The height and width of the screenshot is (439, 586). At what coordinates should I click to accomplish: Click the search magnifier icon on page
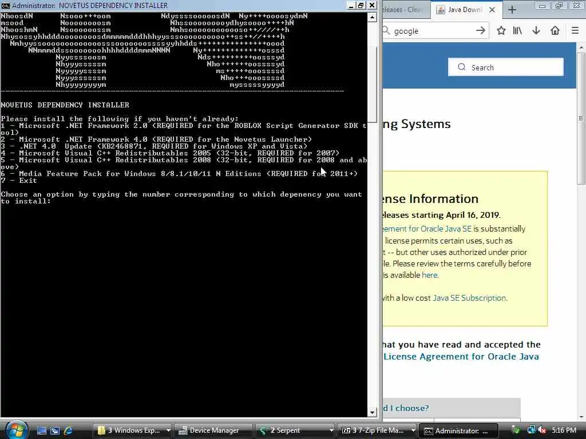tap(462, 67)
